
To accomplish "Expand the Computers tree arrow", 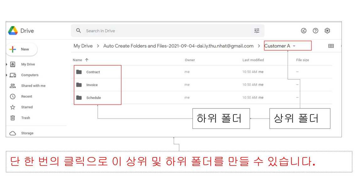I will coord(7,75).
